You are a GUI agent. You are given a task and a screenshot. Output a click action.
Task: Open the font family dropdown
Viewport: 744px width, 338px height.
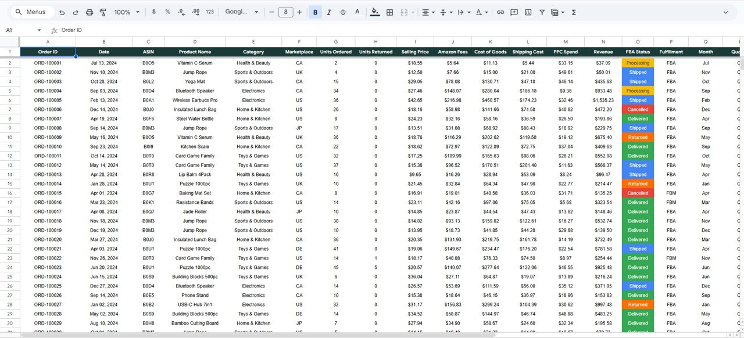(x=241, y=12)
